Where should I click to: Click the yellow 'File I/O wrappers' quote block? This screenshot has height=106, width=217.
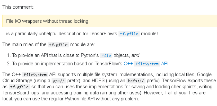pyautogui.click(x=110, y=21)
